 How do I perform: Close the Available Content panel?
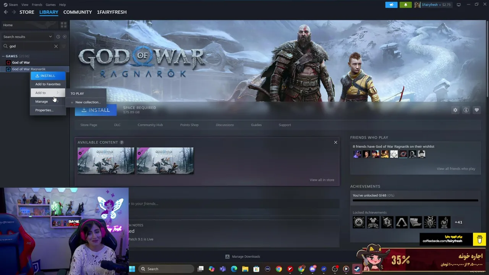335,142
